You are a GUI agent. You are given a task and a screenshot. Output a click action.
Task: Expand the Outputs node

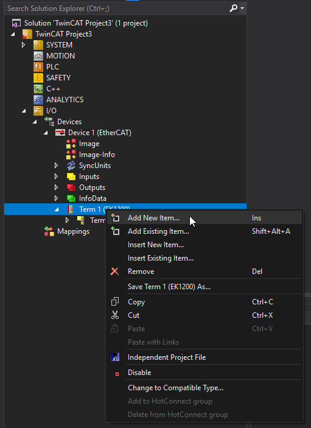click(56, 188)
